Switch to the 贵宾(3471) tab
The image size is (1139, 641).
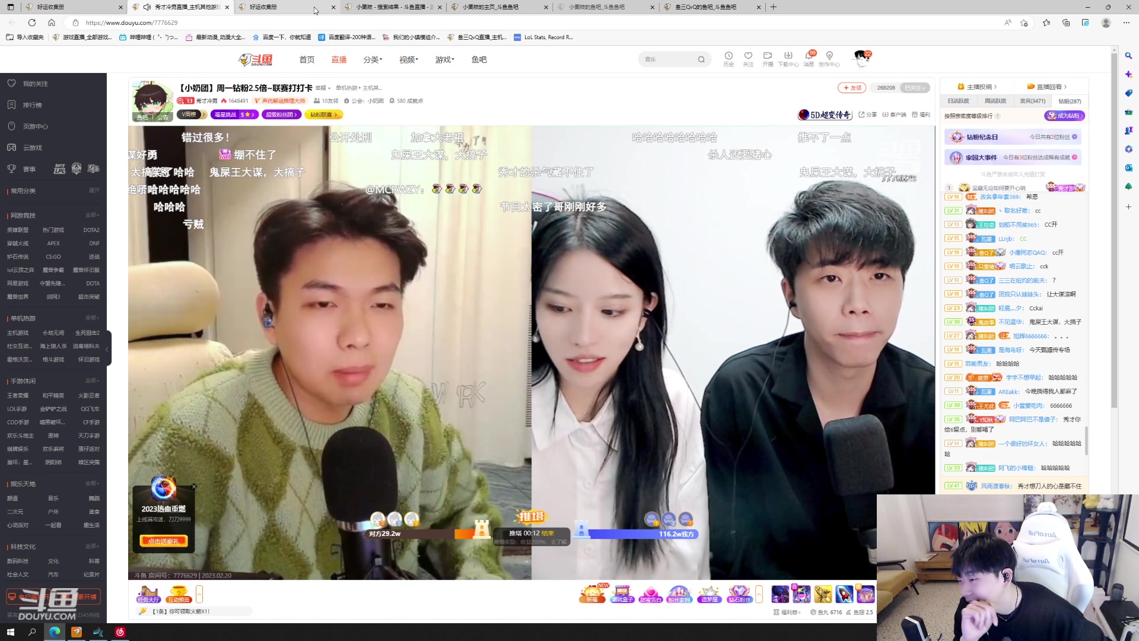1032,101
